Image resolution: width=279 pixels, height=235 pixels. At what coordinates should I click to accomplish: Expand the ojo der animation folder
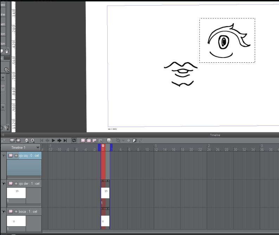pos(16,184)
